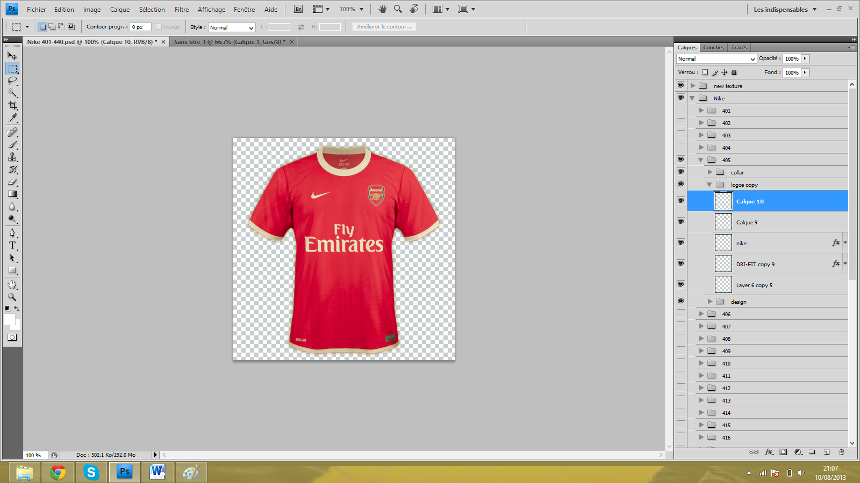Click the foreground color swatch
This screenshot has height=483, width=860.
[x=9, y=319]
